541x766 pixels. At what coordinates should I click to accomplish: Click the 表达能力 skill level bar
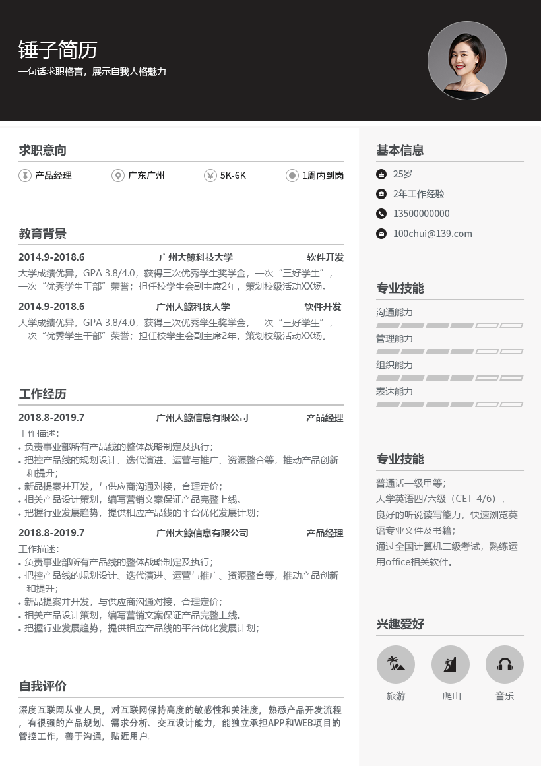click(449, 404)
